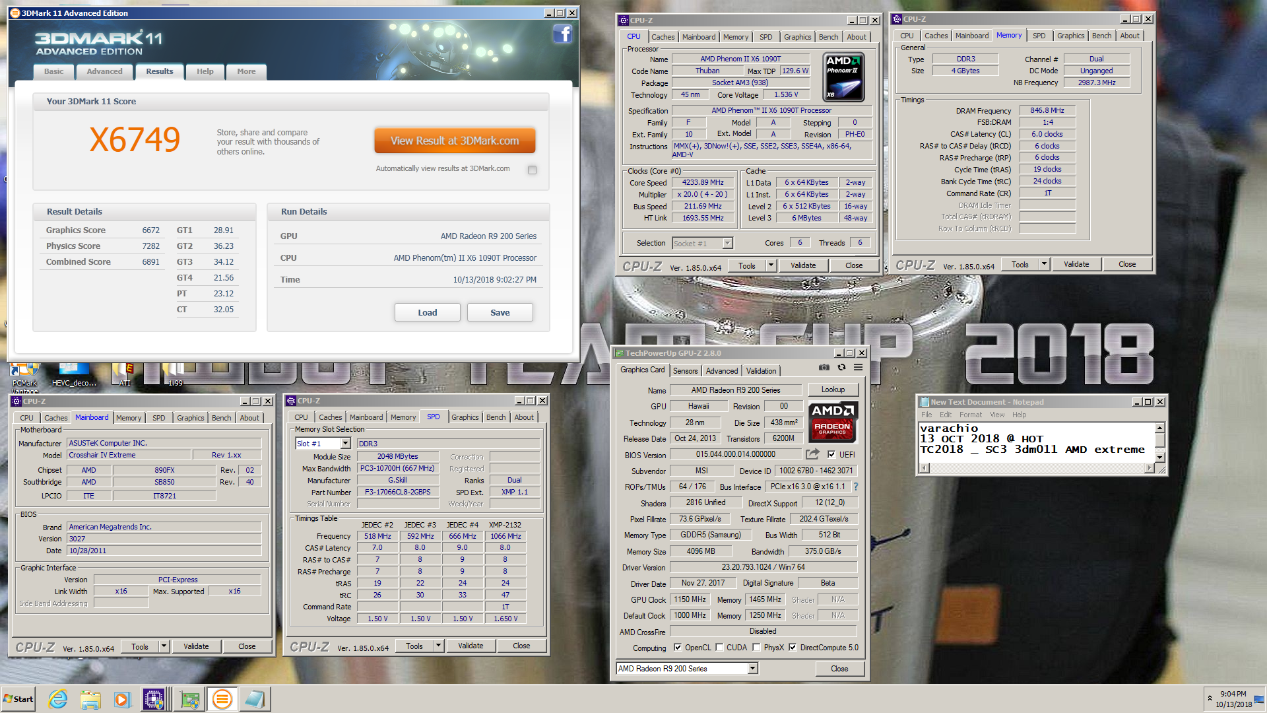
Task: Open the Facebook icon in 3DMark 11
Action: click(562, 34)
